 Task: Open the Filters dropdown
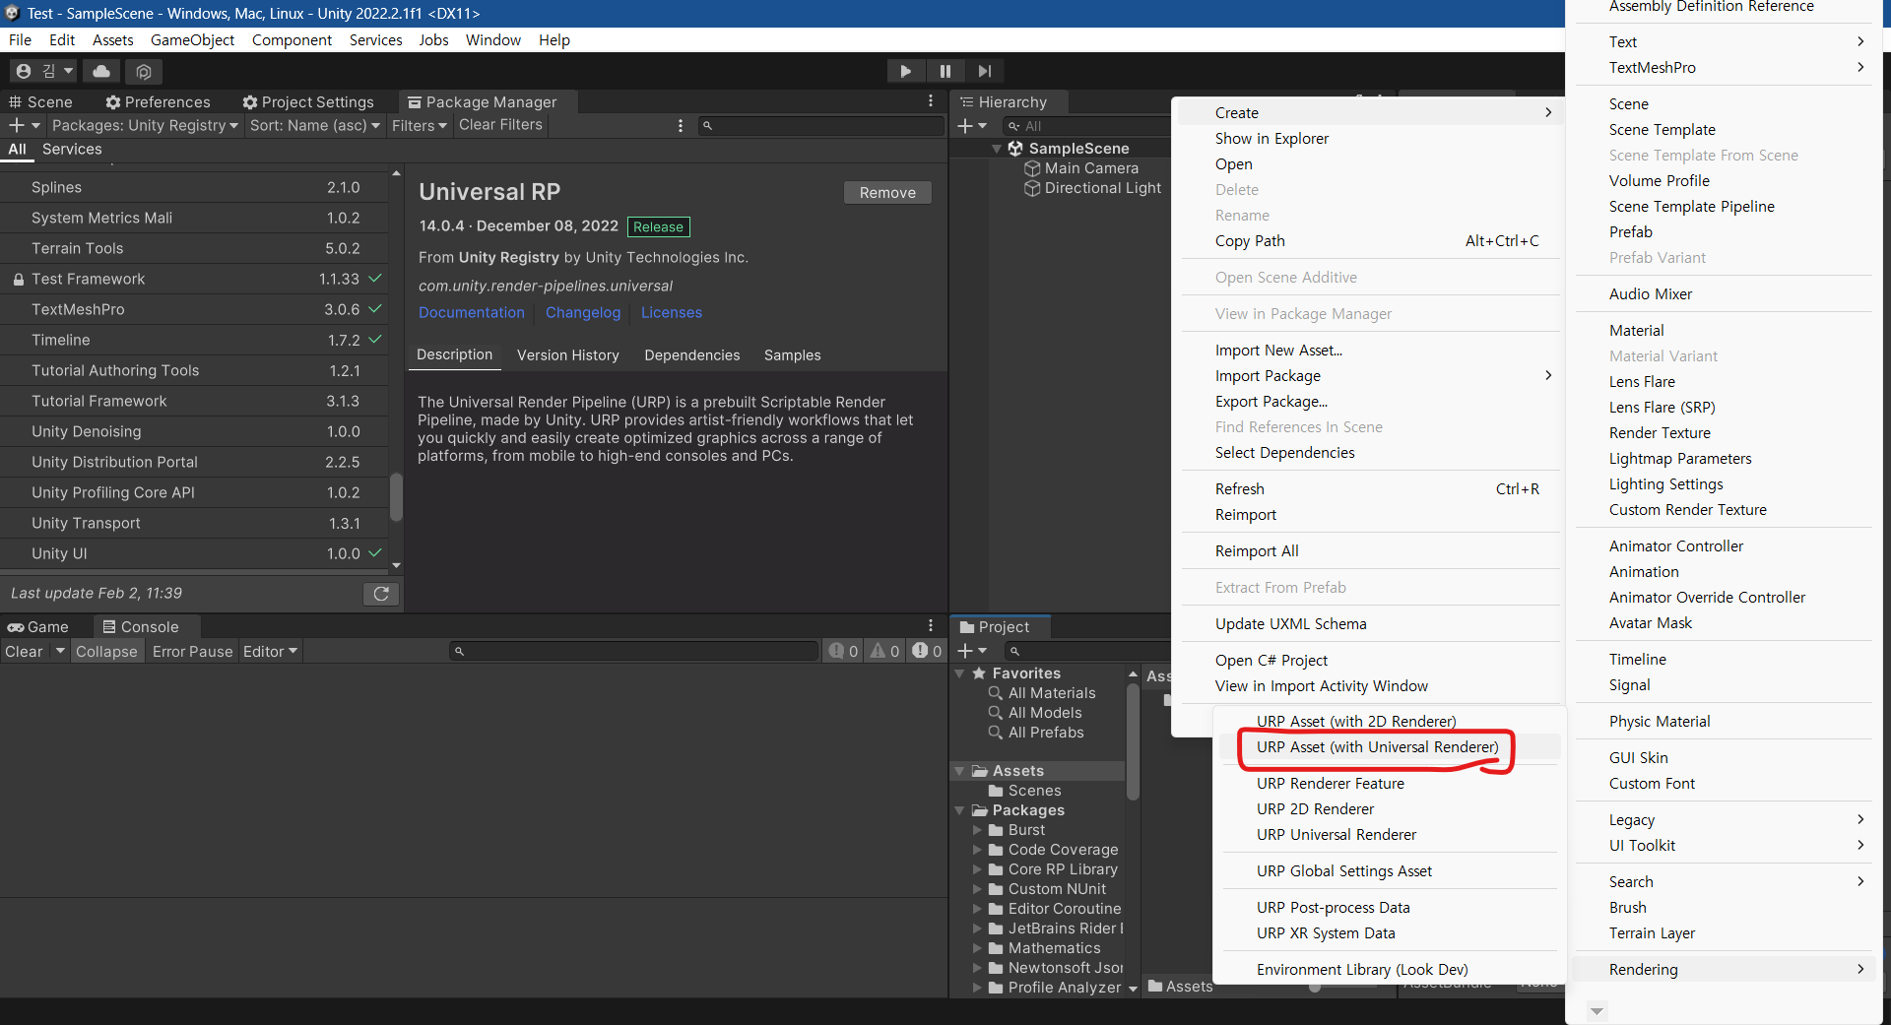click(419, 125)
